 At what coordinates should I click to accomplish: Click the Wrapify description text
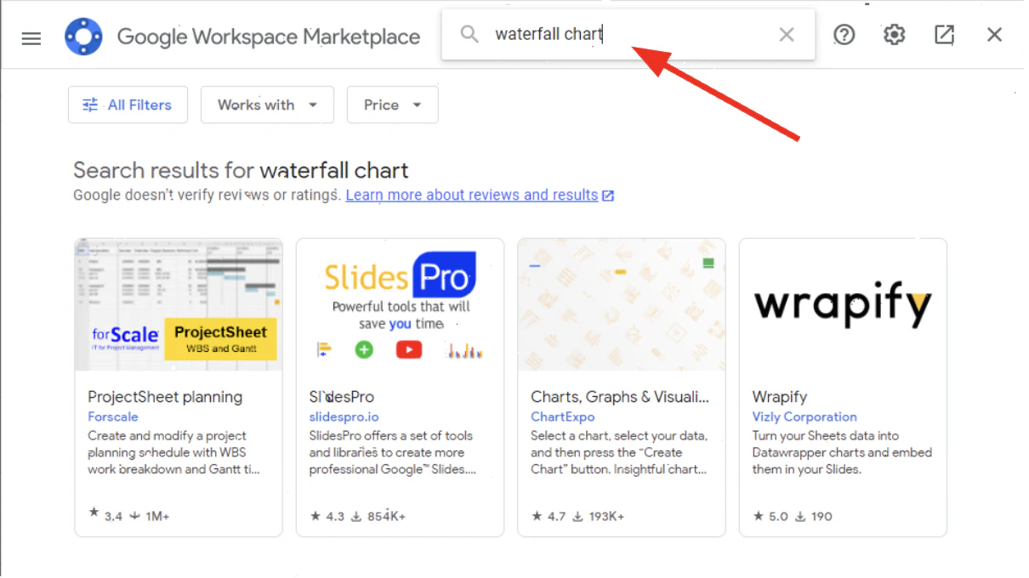coord(842,452)
